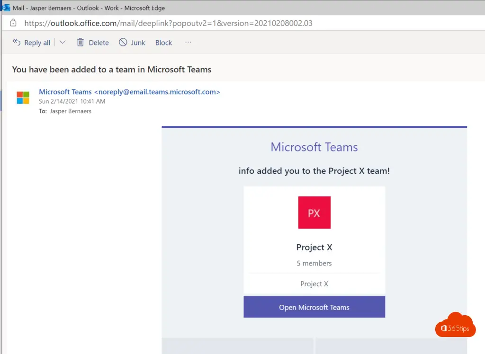The width and height of the screenshot is (485, 354).
Task: Click the Outlook icon in title bar
Action: pyautogui.click(x=6, y=8)
